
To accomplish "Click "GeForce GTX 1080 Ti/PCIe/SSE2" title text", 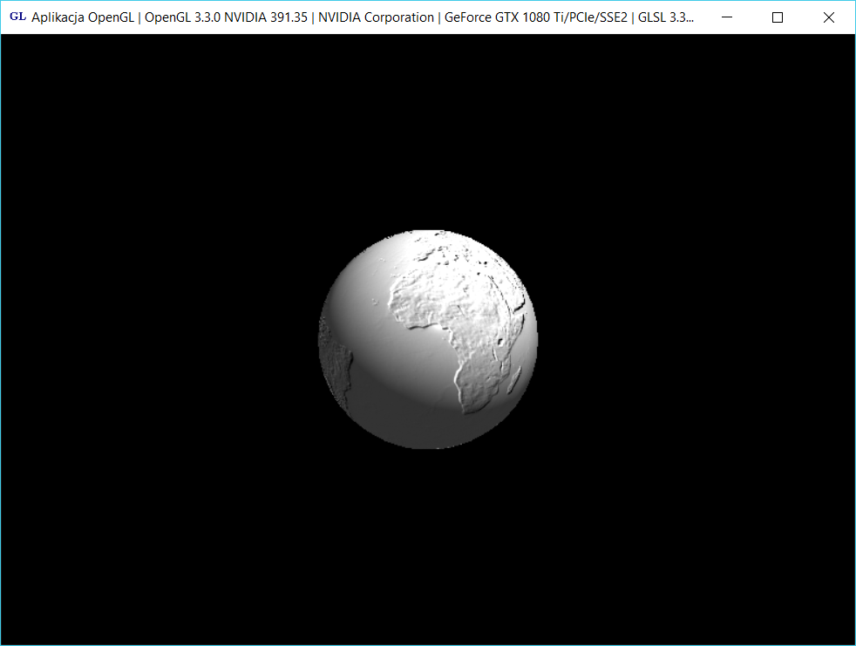I will pos(536,17).
